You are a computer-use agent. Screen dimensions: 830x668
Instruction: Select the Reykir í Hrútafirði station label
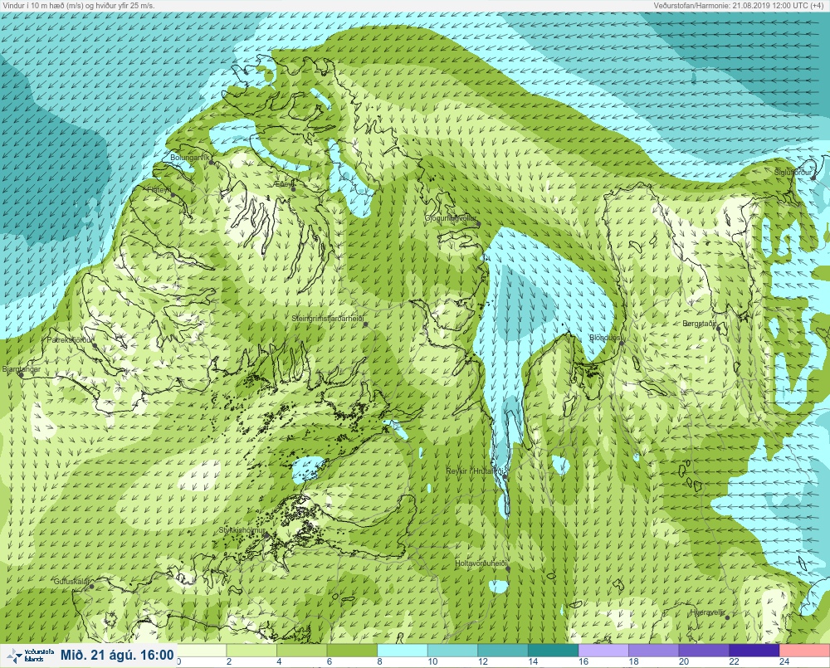coord(476,471)
